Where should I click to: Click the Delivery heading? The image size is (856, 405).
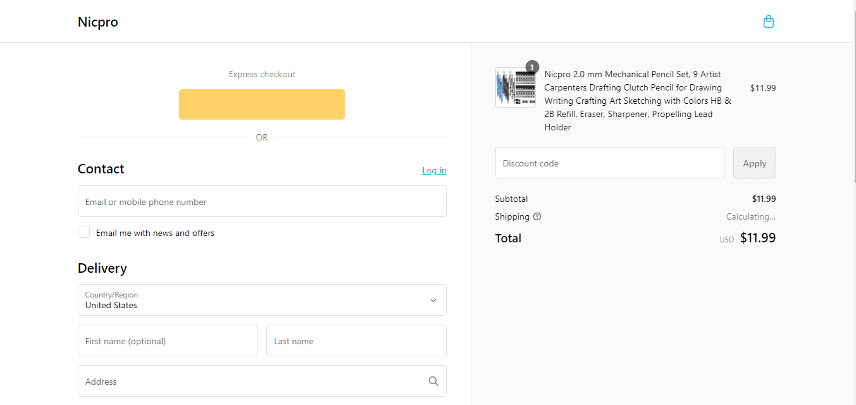[102, 268]
